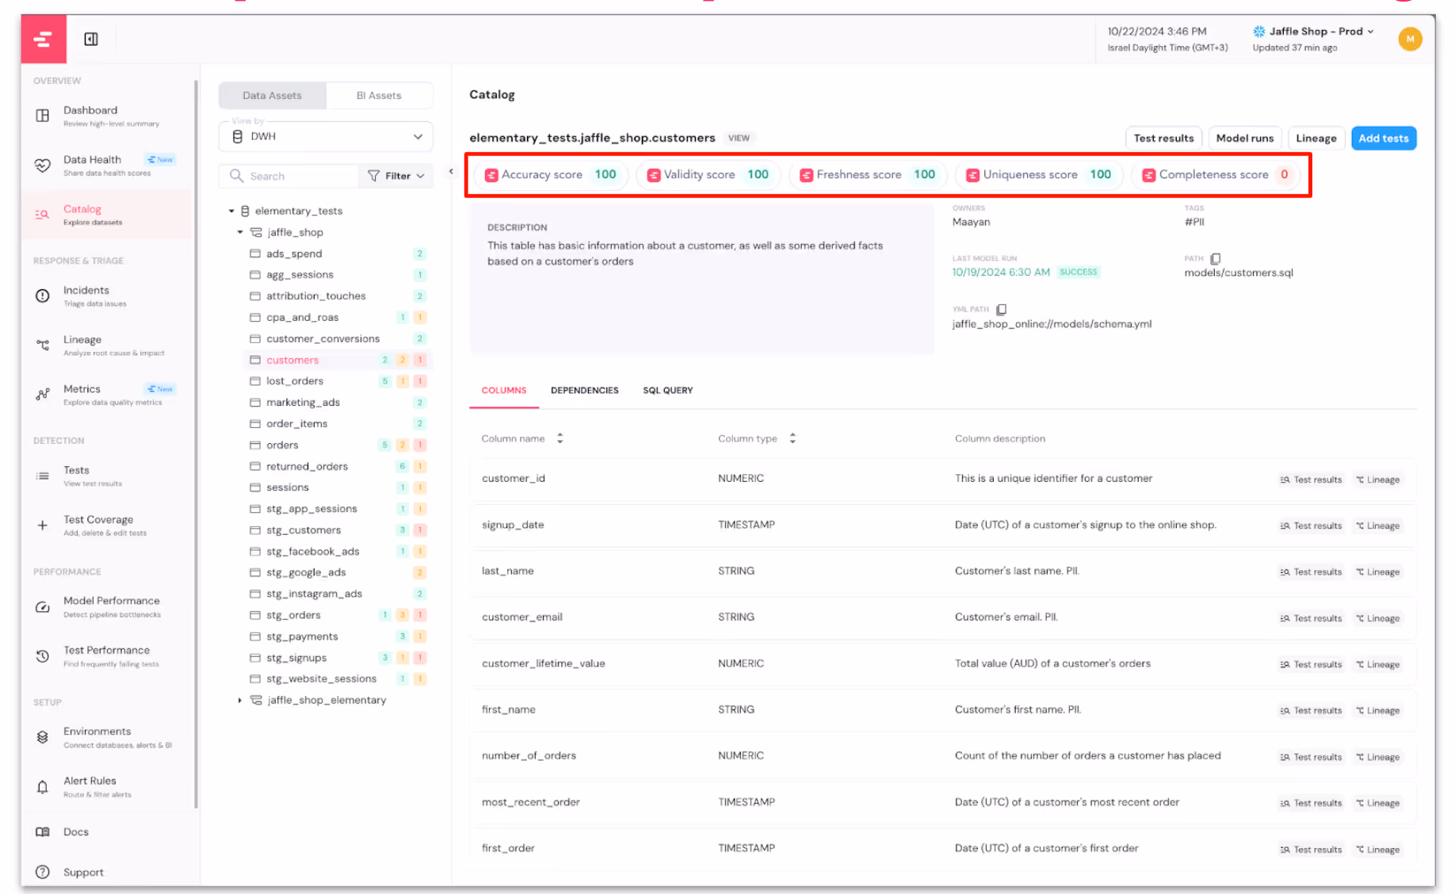
Task: Open Incidents to triage data issues
Action: coord(44,296)
